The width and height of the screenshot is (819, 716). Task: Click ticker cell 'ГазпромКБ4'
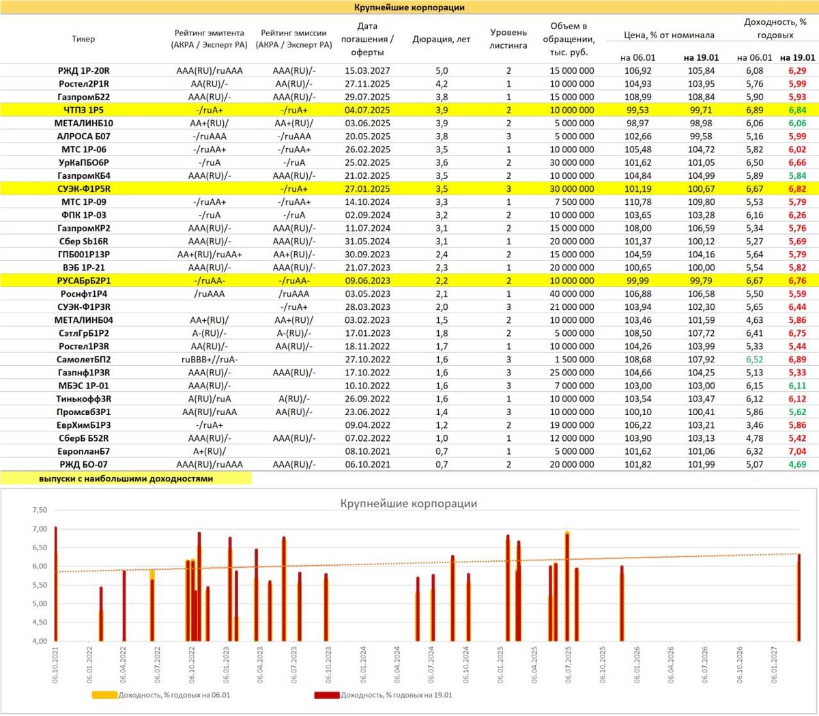coord(83,175)
